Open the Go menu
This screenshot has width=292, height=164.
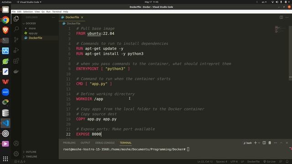pos(43,12)
